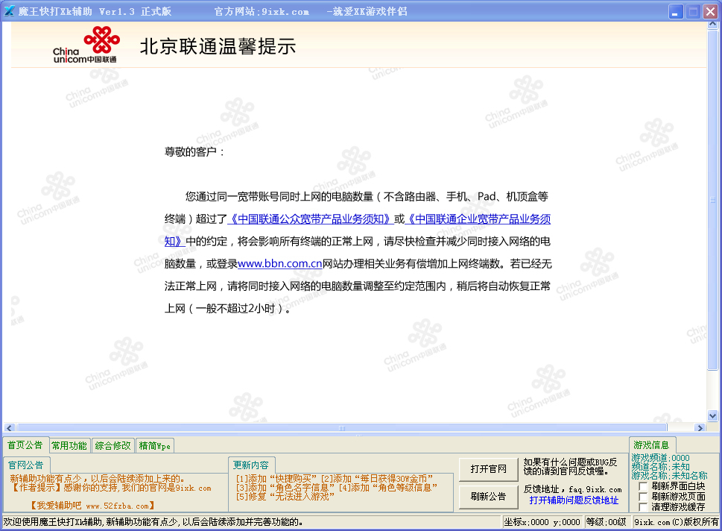Switch to 精简Wpe tab
Image resolution: width=722 pixels, height=531 pixels.
(x=155, y=446)
